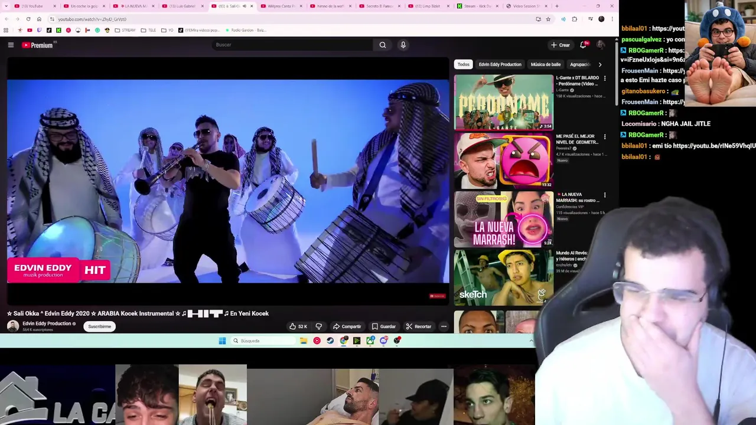
Task: Open the Chrome profile avatar
Action: [x=601, y=19]
